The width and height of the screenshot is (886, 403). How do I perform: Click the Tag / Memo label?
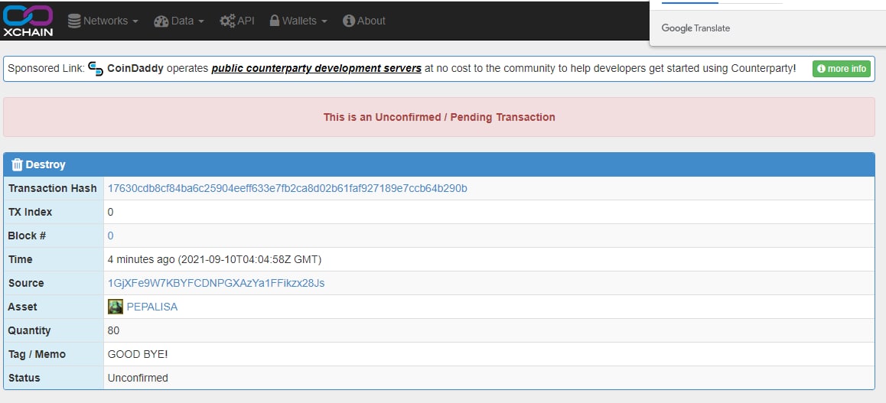point(37,354)
